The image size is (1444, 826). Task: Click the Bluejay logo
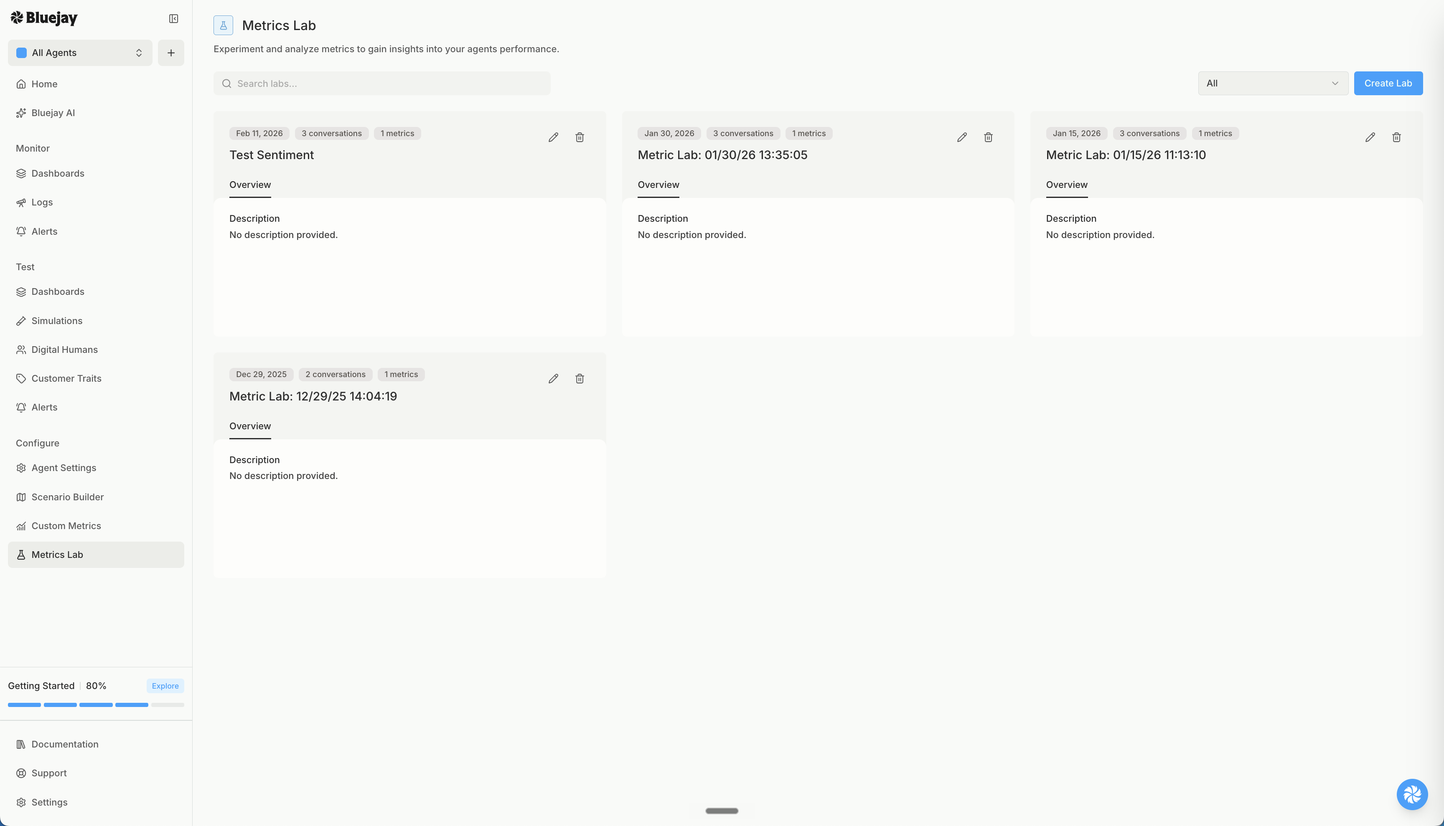click(44, 18)
